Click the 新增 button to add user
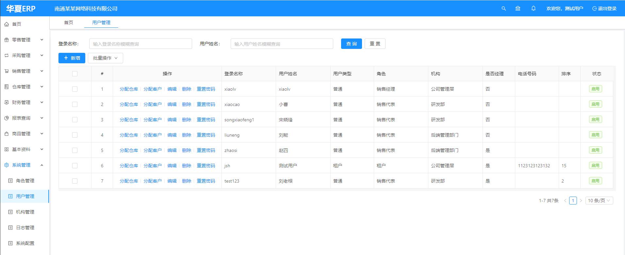 [x=72, y=58]
